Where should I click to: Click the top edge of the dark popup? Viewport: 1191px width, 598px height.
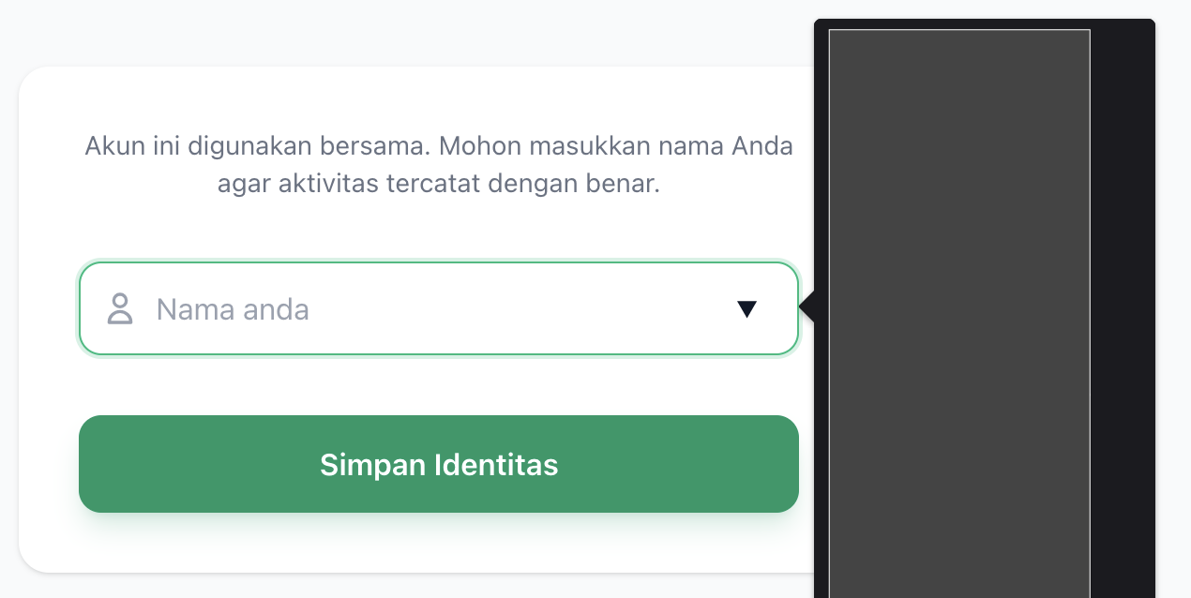click(x=985, y=23)
